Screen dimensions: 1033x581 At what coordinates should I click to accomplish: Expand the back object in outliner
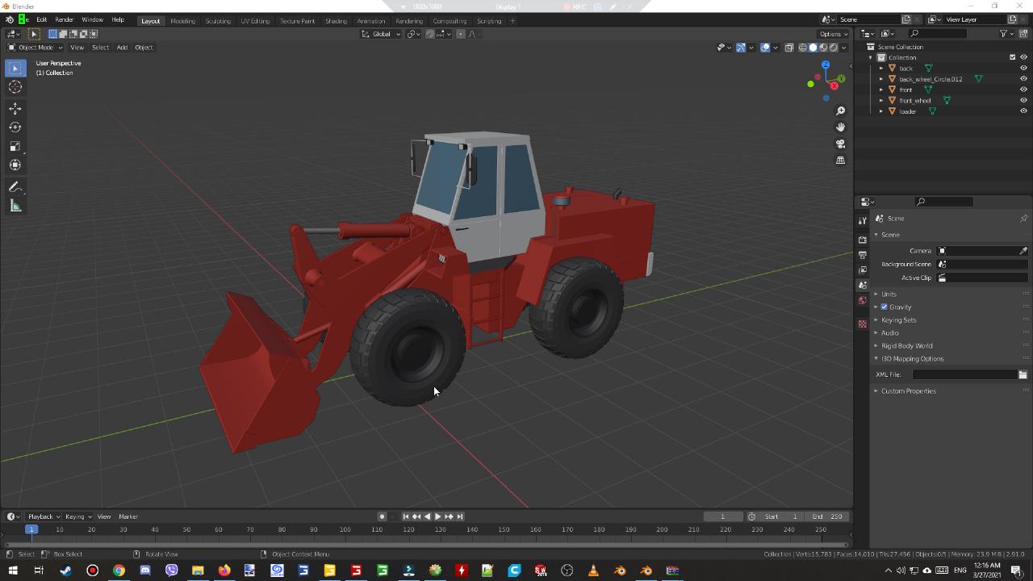click(881, 69)
